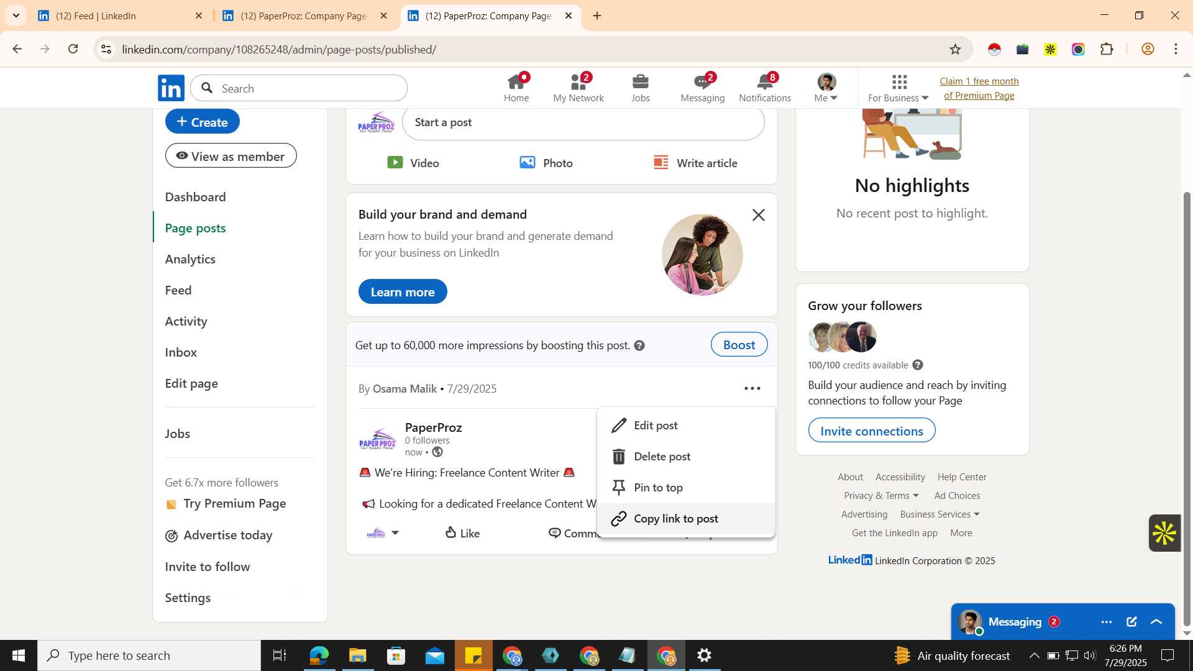Open Settings in sidebar
The height and width of the screenshot is (671, 1193).
pyautogui.click(x=188, y=598)
